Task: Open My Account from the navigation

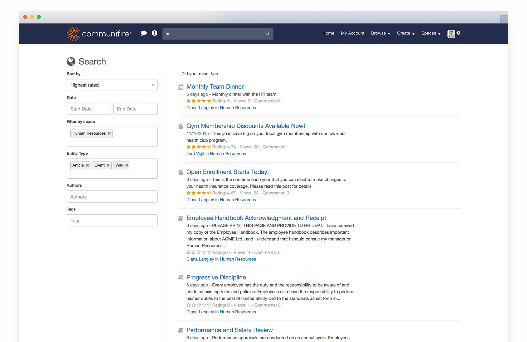Action: pyautogui.click(x=353, y=33)
